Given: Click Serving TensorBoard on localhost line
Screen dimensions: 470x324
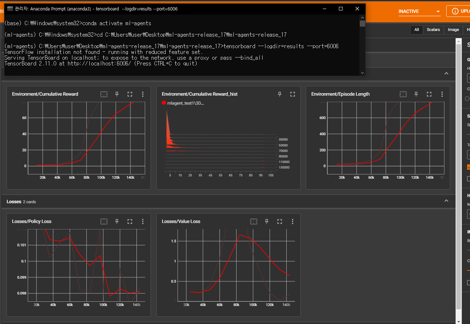Looking at the screenshot, I should pos(134,58).
